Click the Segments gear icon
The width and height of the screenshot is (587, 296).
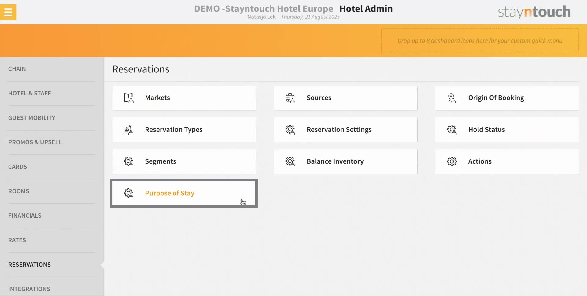[x=128, y=161]
